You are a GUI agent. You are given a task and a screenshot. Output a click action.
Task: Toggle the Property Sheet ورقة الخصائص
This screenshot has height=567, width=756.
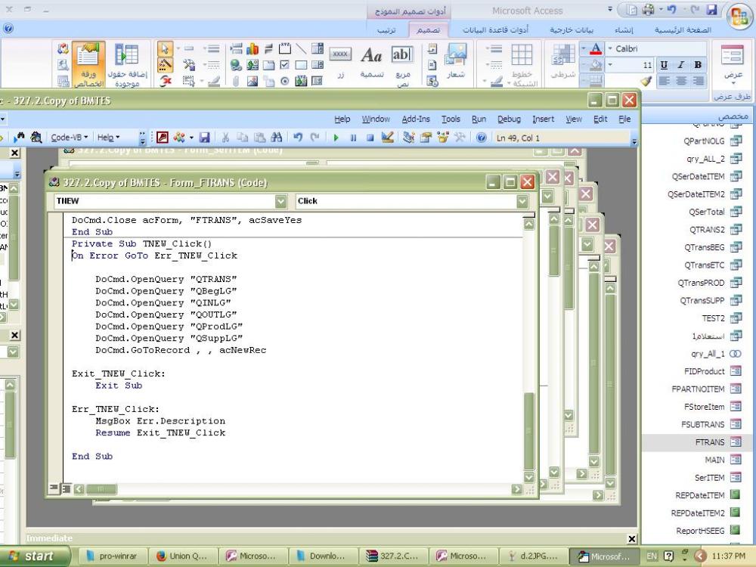pos(88,65)
